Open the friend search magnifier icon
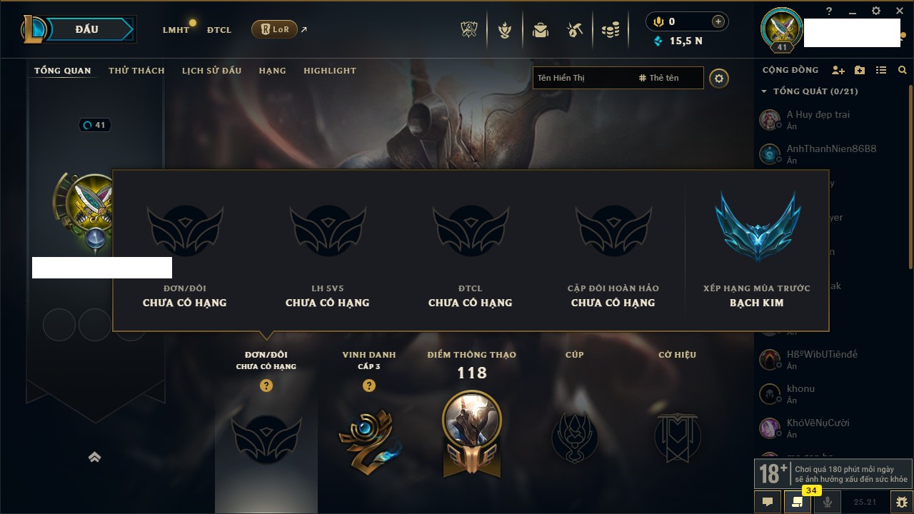The width and height of the screenshot is (914, 514). 903,70
